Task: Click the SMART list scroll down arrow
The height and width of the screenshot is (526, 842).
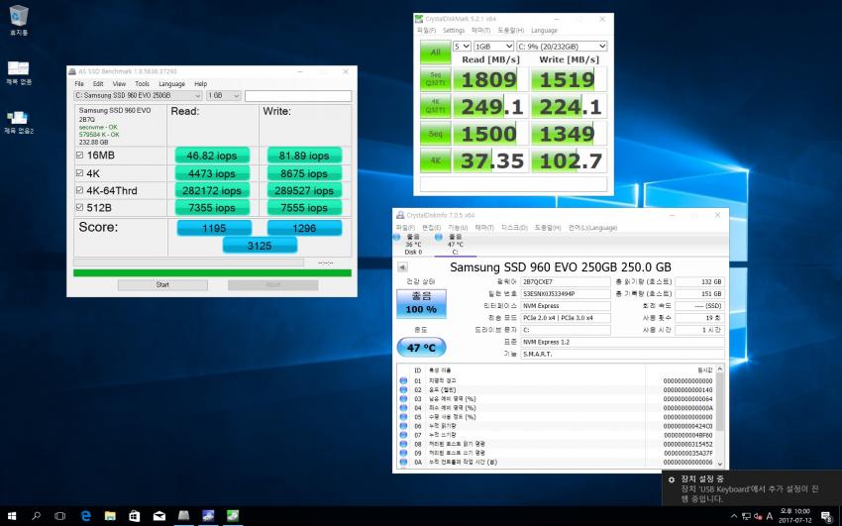Action: point(719,465)
